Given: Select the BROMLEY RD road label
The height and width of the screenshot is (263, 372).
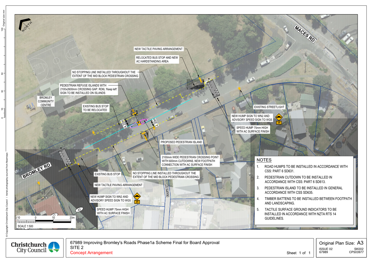Looking at the screenshot, I should click(36, 171).
